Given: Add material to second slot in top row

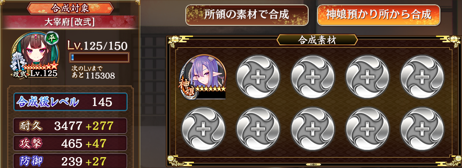Looking at the screenshot, I should point(258,77).
